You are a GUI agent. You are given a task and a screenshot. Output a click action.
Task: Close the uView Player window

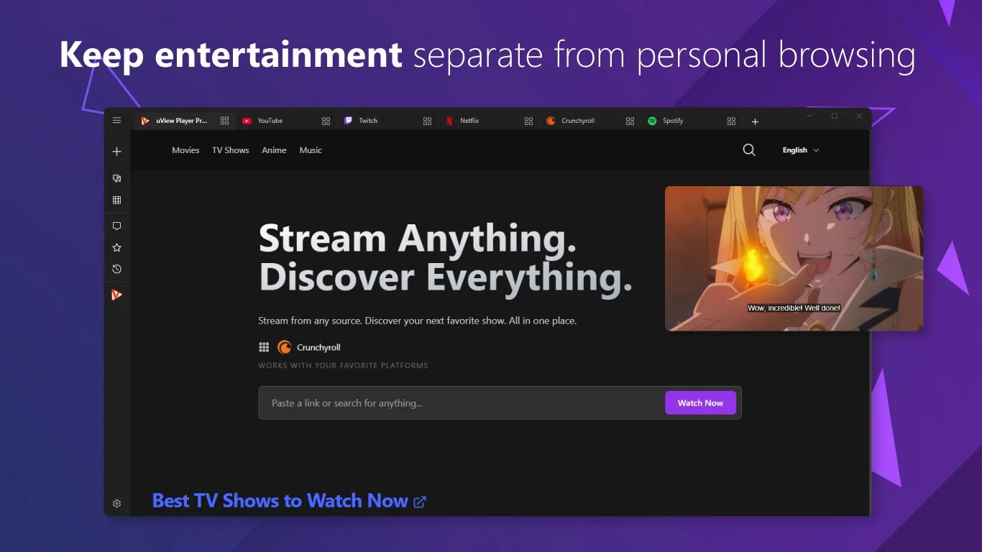[x=859, y=116]
